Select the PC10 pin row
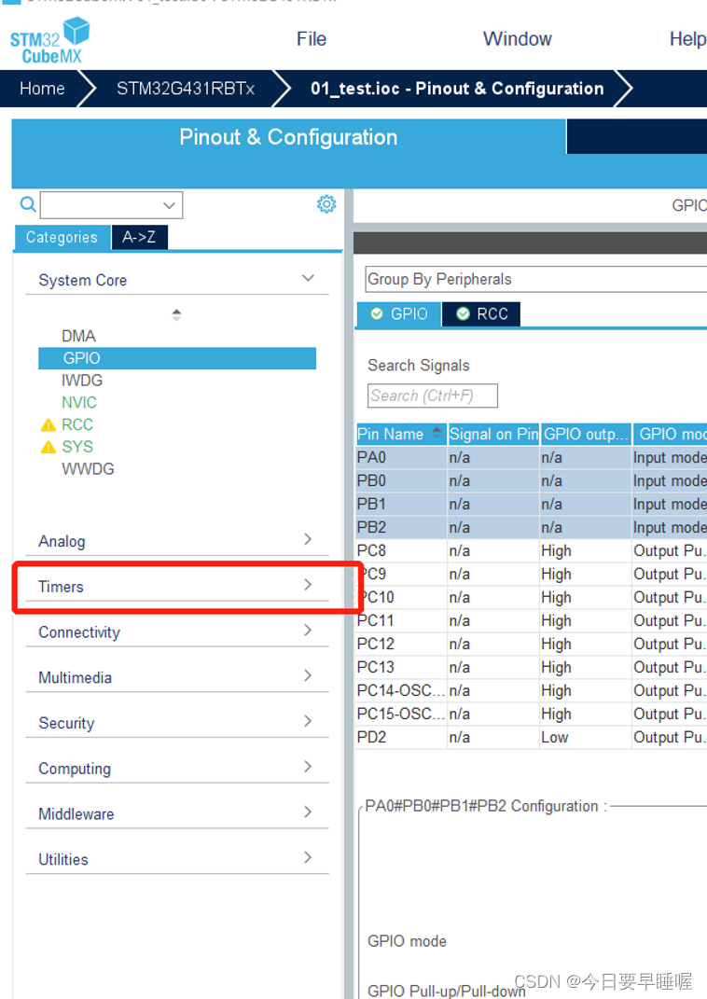 (532, 598)
